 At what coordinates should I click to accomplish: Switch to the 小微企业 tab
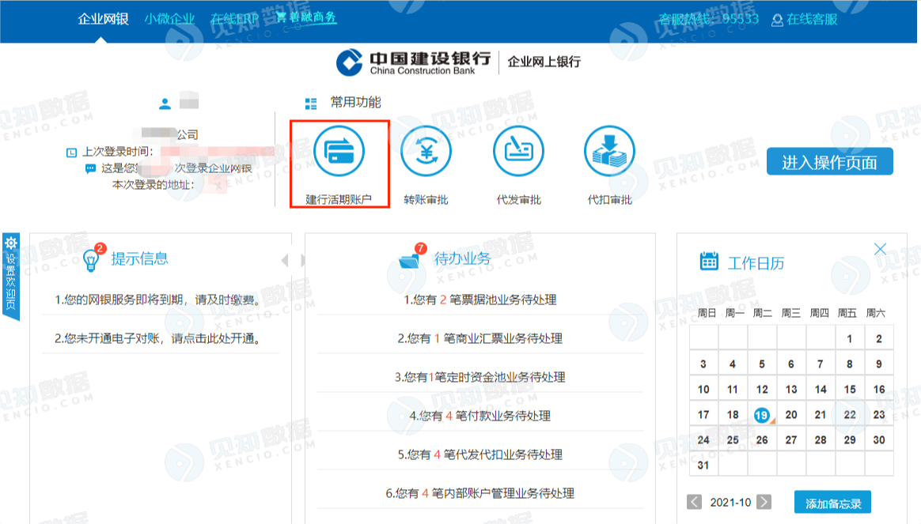point(169,19)
